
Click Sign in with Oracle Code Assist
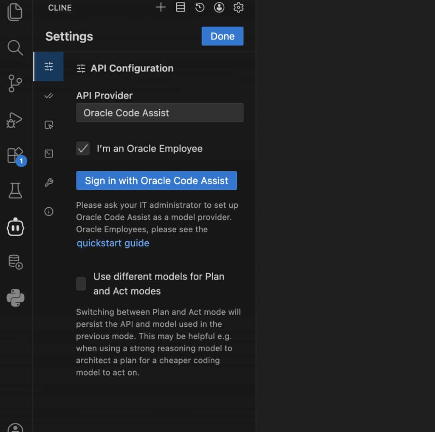coord(156,181)
